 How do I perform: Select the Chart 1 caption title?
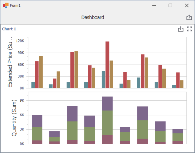(x=9, y=29)
